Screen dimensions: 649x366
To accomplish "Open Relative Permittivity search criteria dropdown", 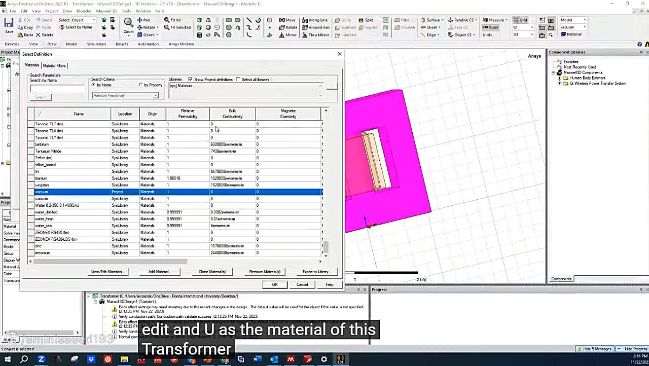I will click(125, 95).
